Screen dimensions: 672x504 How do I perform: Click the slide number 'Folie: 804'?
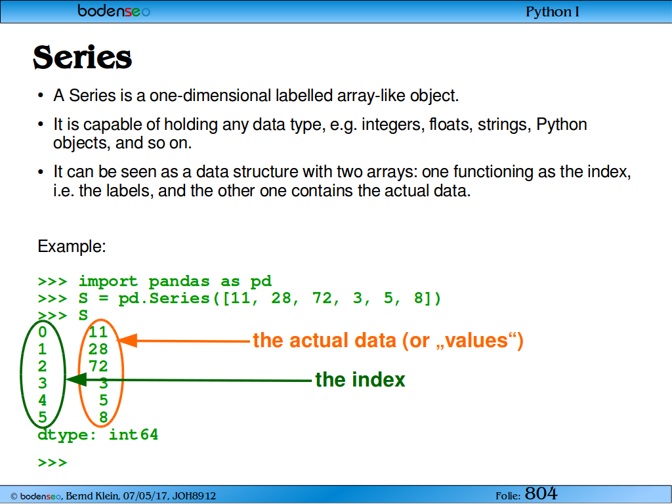click(526, 493)
